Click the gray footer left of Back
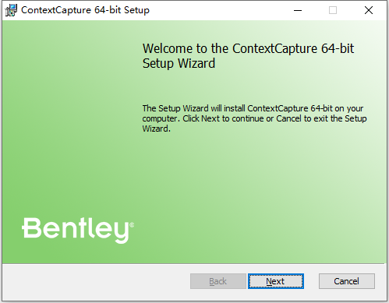The height and width of the screenshot is (303, 389). (x=96, y=282)
